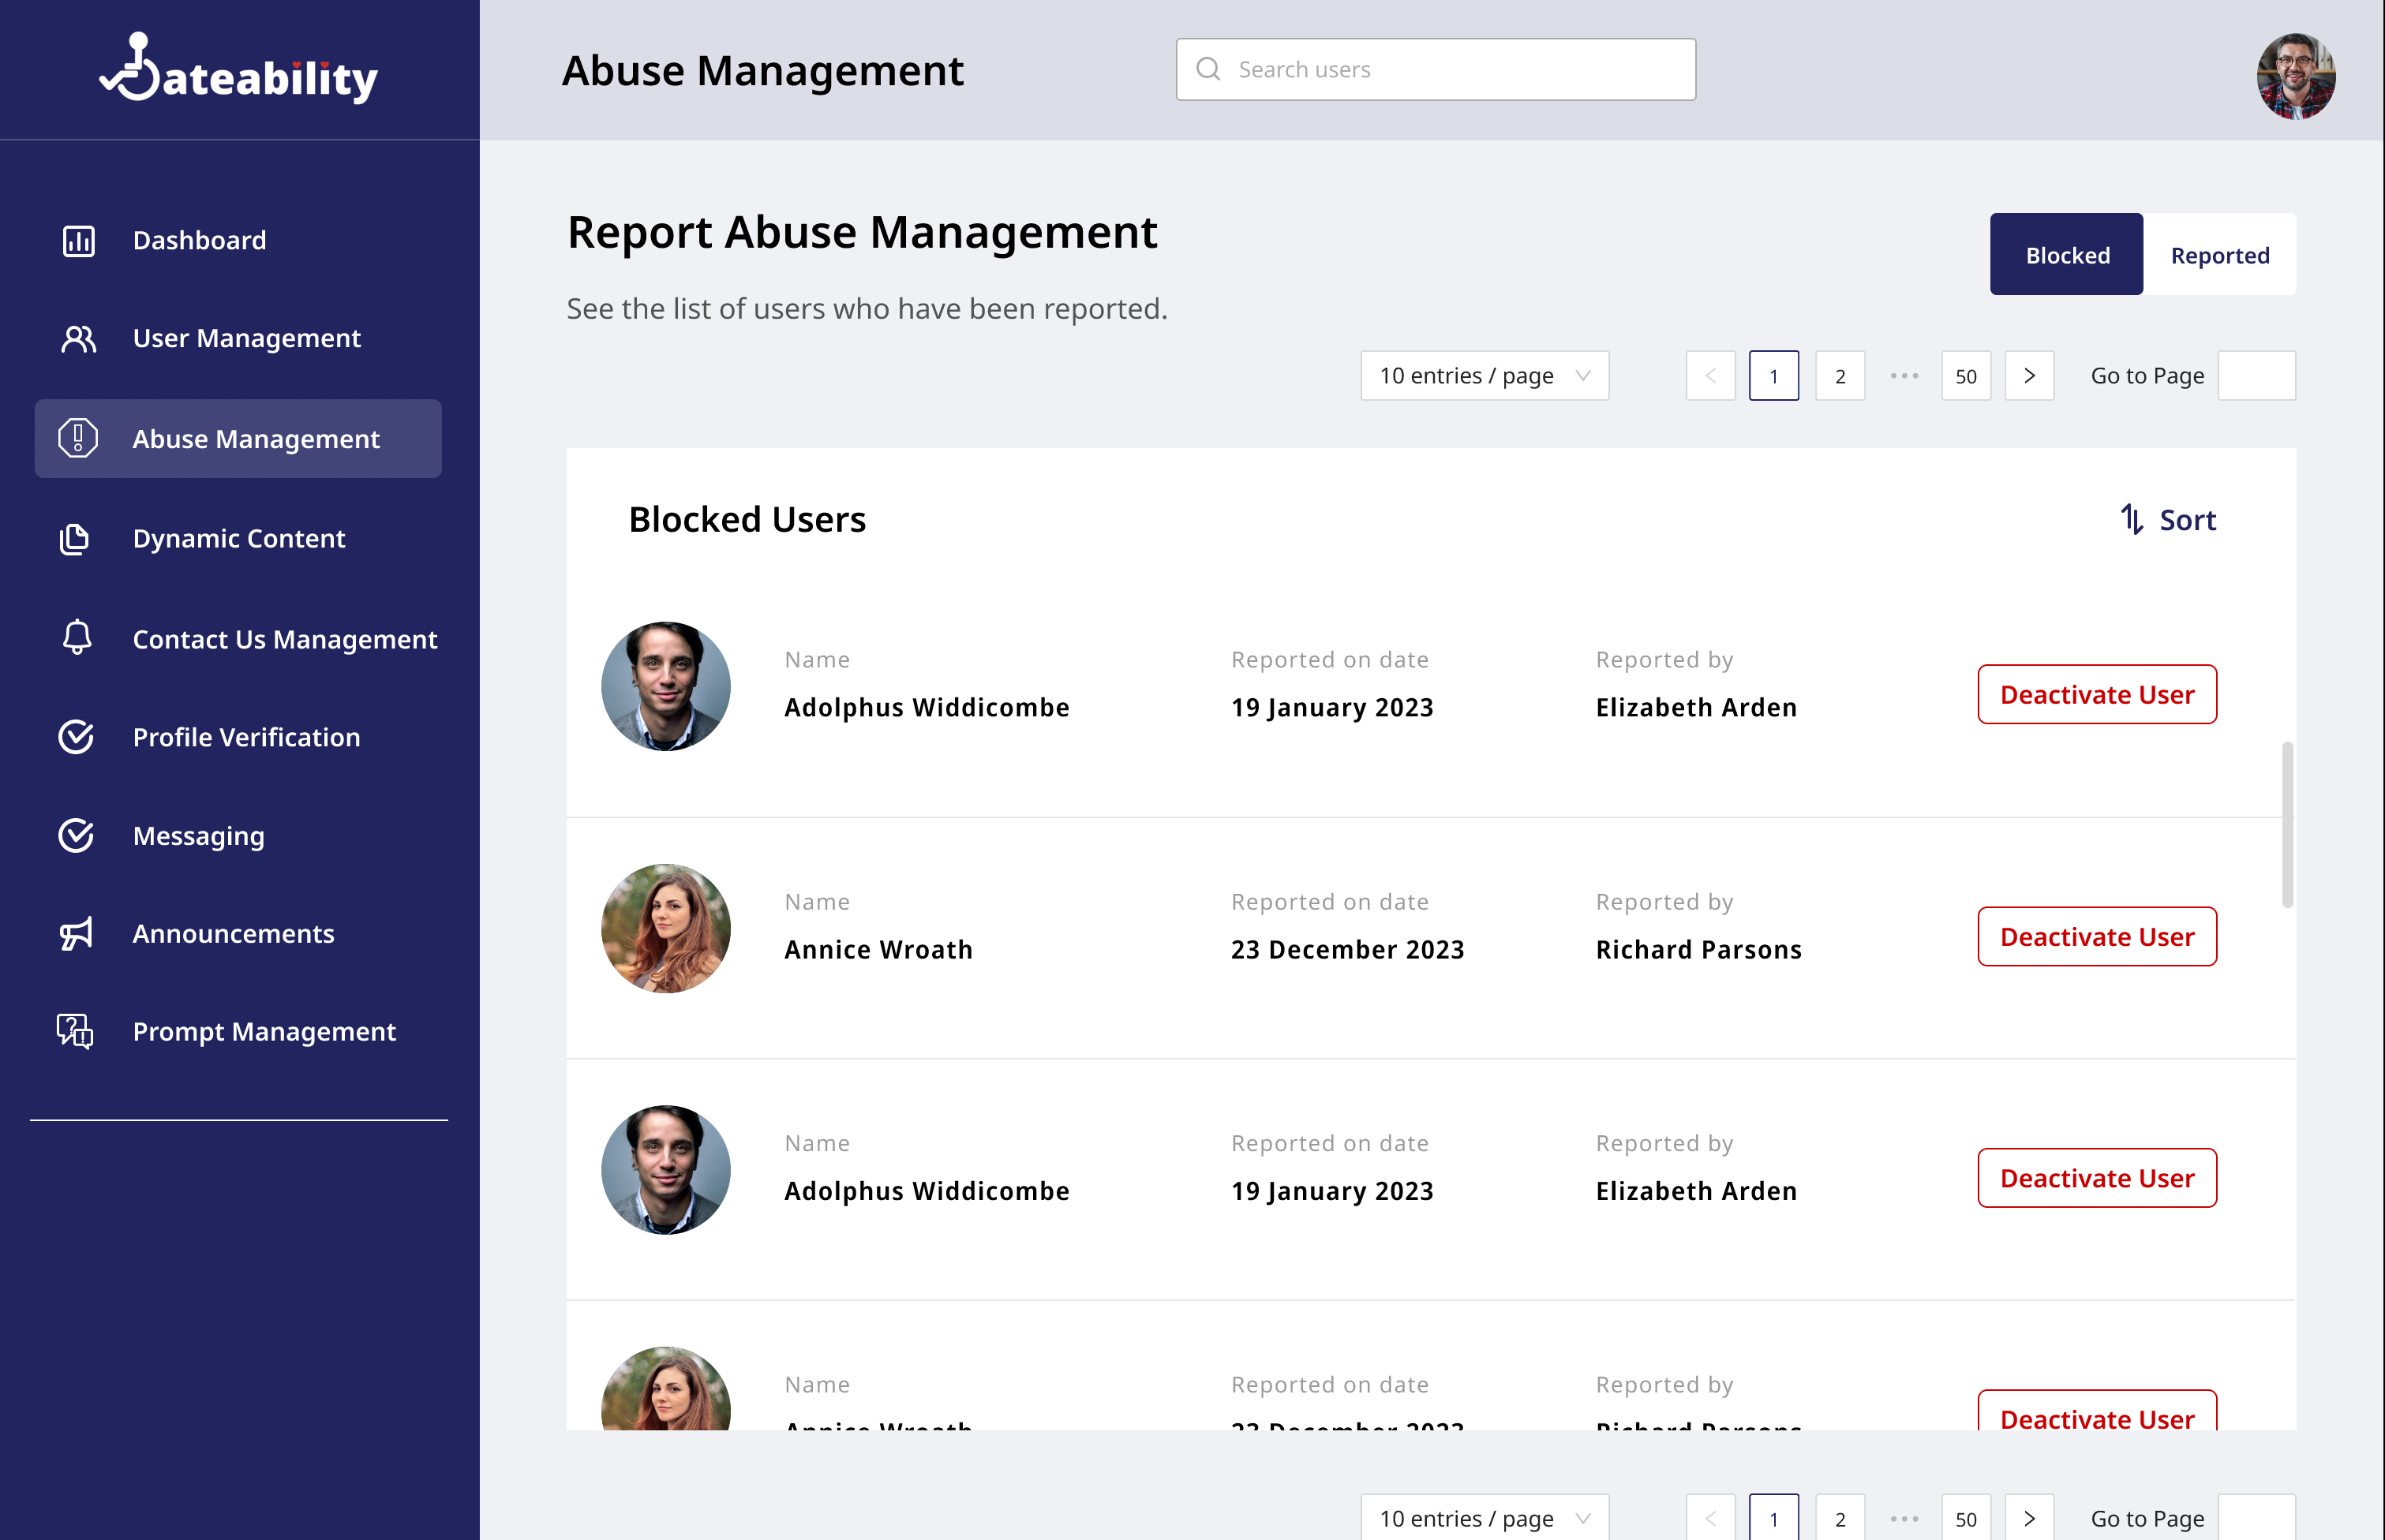
Task: Click inside the Go to Page field
Action: [x=2257, y=375]
